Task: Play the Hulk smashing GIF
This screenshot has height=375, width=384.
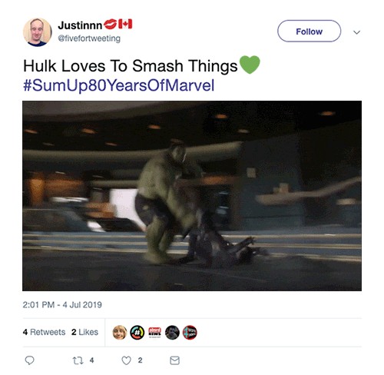Action: coord(192,196)
